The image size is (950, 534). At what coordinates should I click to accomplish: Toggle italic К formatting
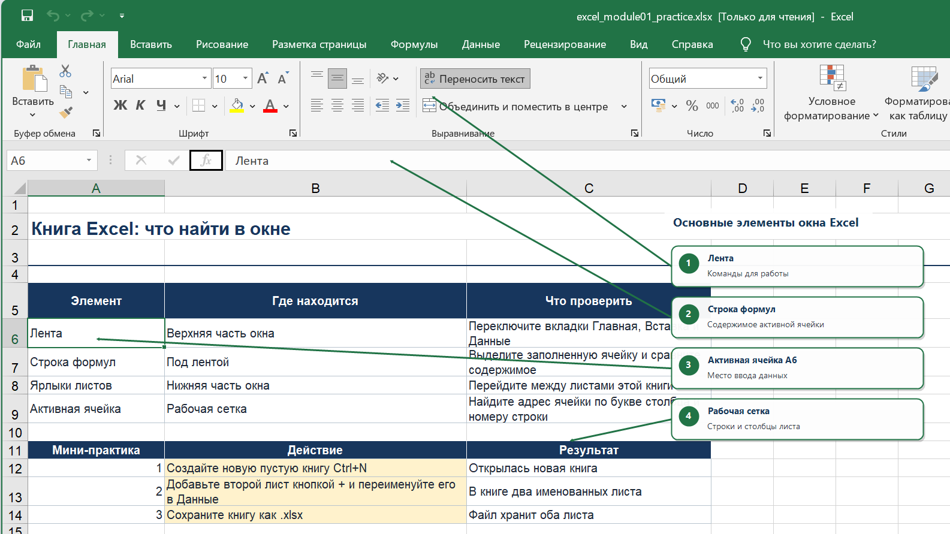(x=140, y=105)
